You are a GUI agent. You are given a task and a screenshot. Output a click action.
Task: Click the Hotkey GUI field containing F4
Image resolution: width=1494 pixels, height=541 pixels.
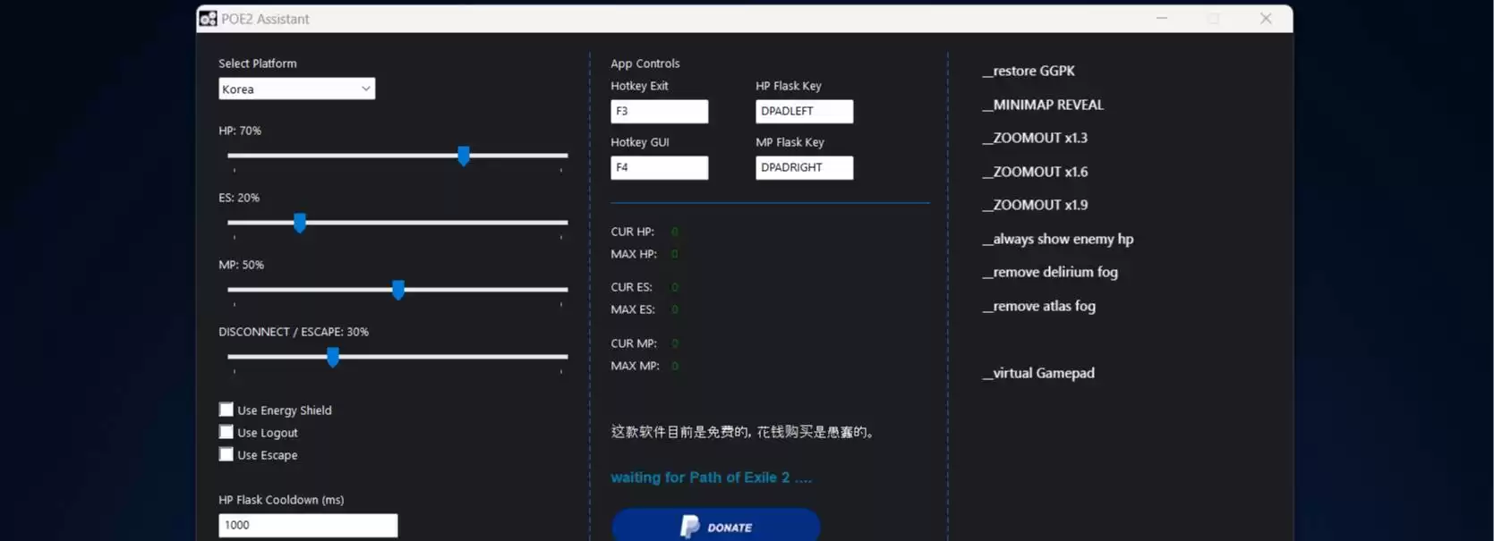[660, 167]
